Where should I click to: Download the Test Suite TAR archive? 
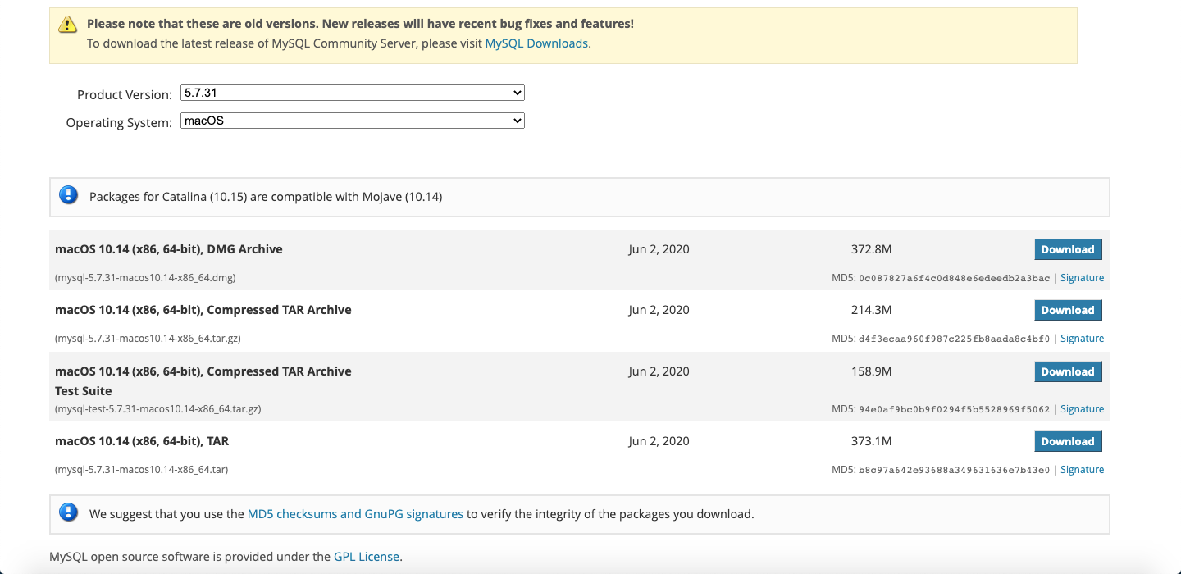point(1067,371)
